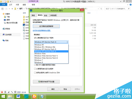The width and height of the screenshot is (132, 99).
Task: Click the paw icon in IME toolbar
Action: tap(2, 92)
